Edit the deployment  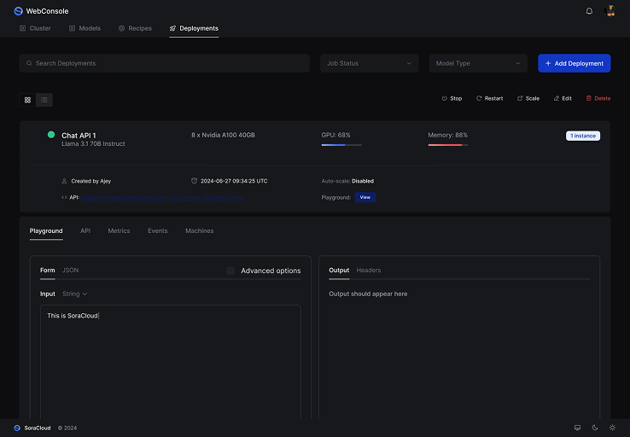pyautogui.click(x=563, y=98)
